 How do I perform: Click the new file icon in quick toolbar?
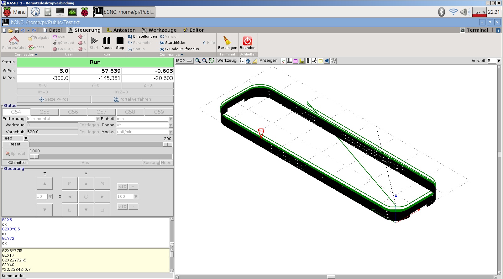[x=4, y=30]
